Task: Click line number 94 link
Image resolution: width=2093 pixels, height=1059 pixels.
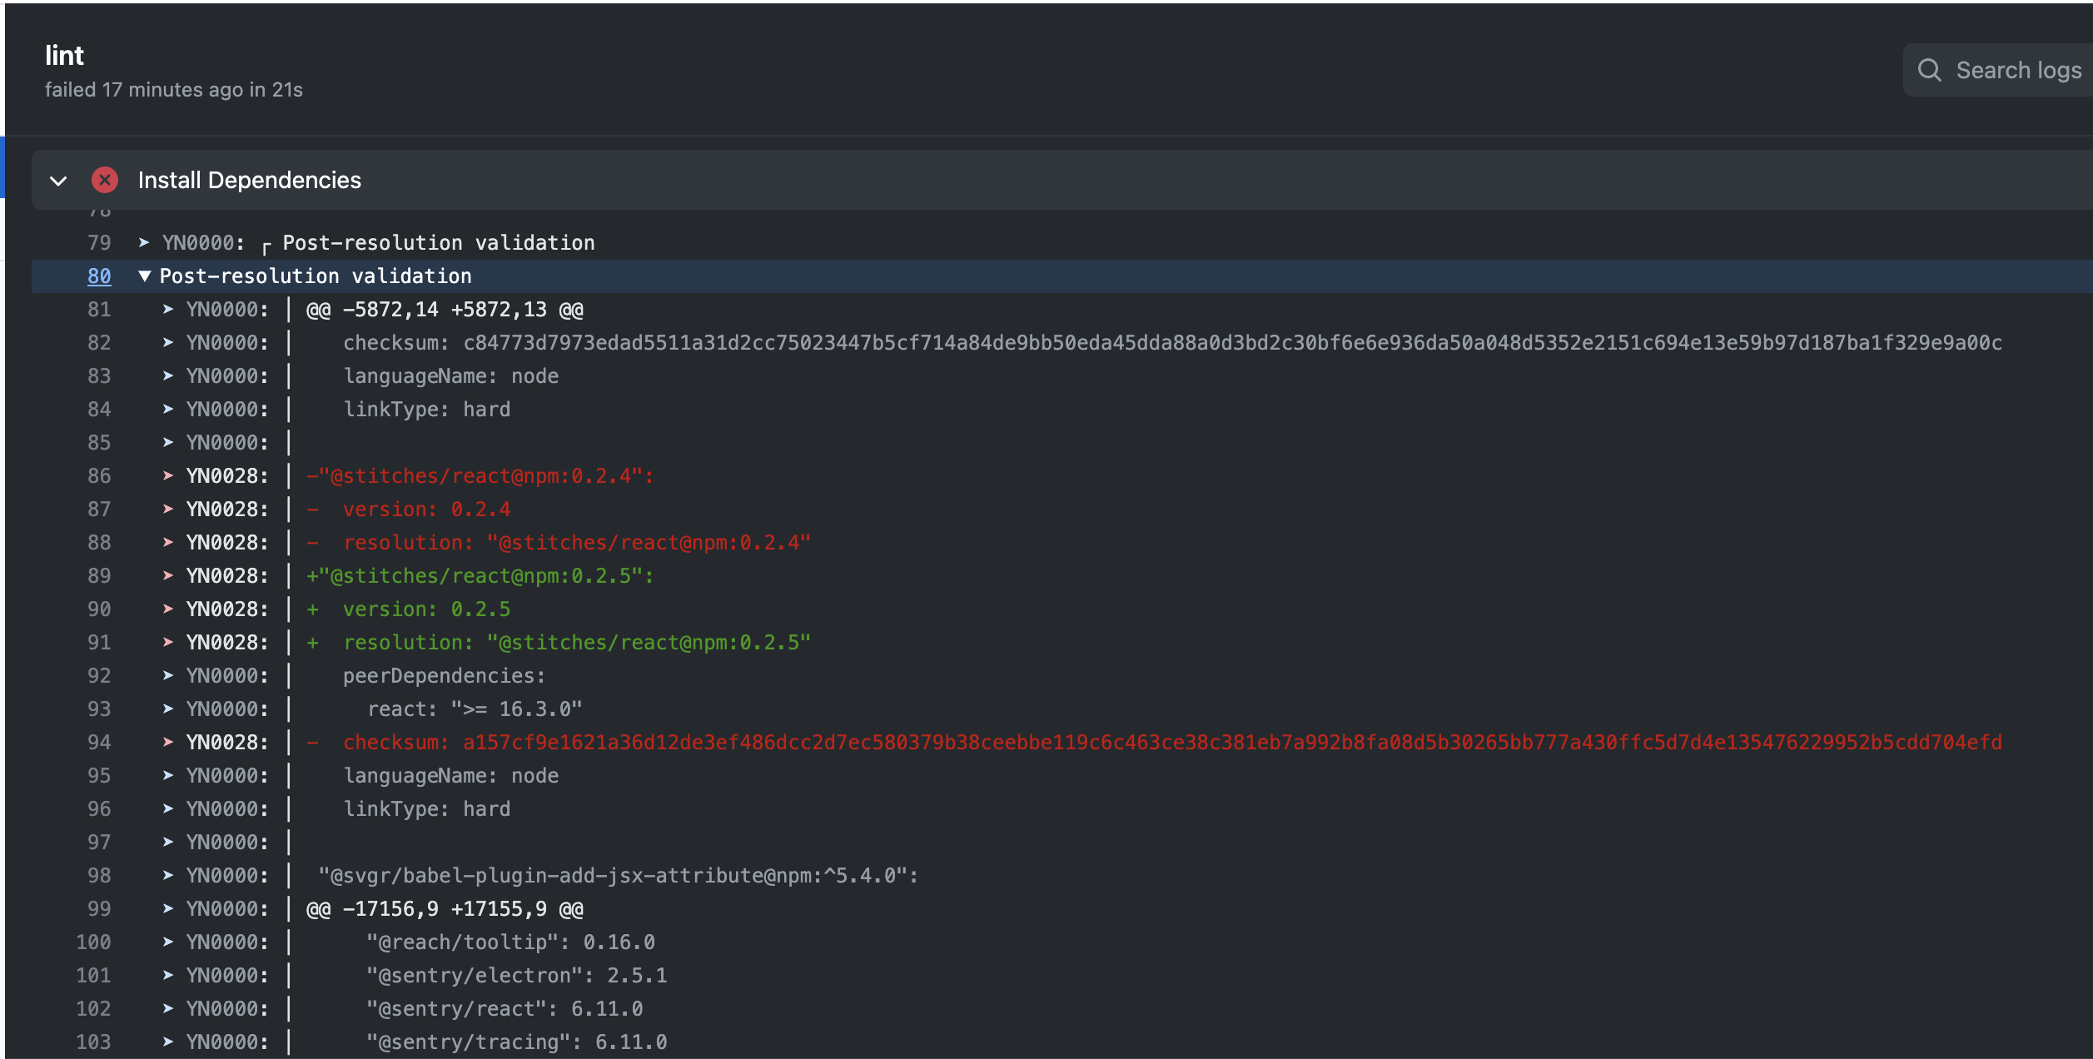Action: click(x=99, y=742)
